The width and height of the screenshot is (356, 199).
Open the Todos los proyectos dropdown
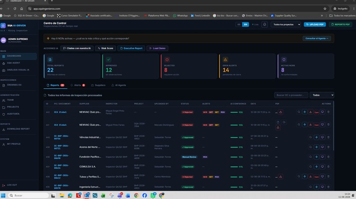(286, 25)
